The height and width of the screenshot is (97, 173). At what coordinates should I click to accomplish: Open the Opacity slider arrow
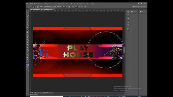point(66,7)
